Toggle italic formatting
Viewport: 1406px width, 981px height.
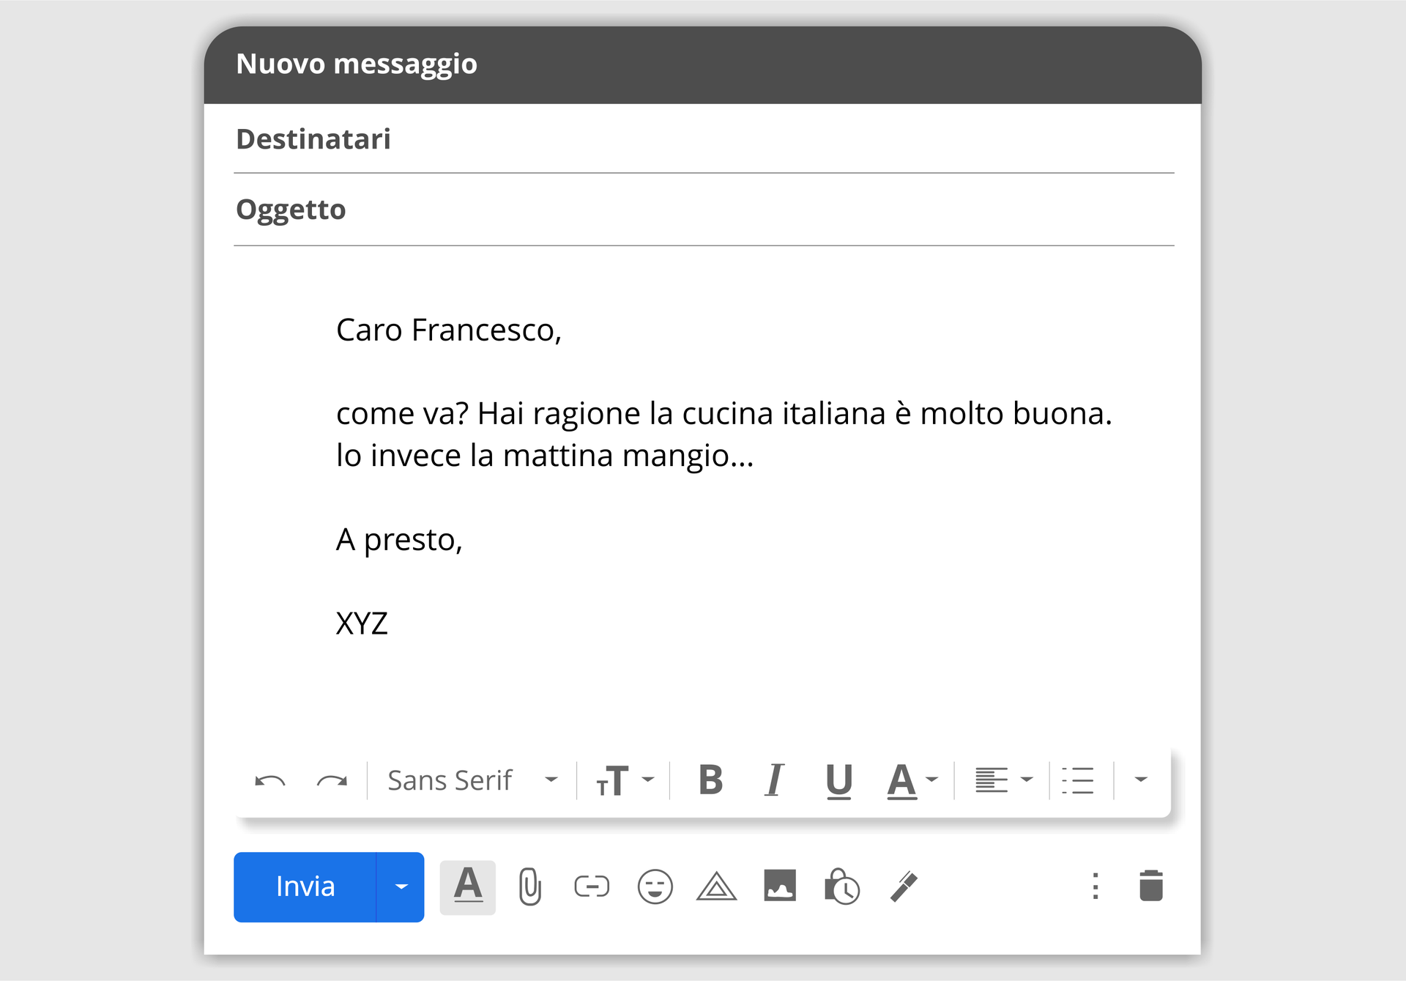coord(774,780)
